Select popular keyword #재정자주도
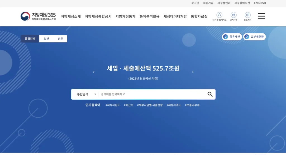The width and height of the screenshot is (286, 155). pos(174,105)
